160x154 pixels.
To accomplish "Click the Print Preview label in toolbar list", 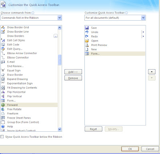I will 99,45.
